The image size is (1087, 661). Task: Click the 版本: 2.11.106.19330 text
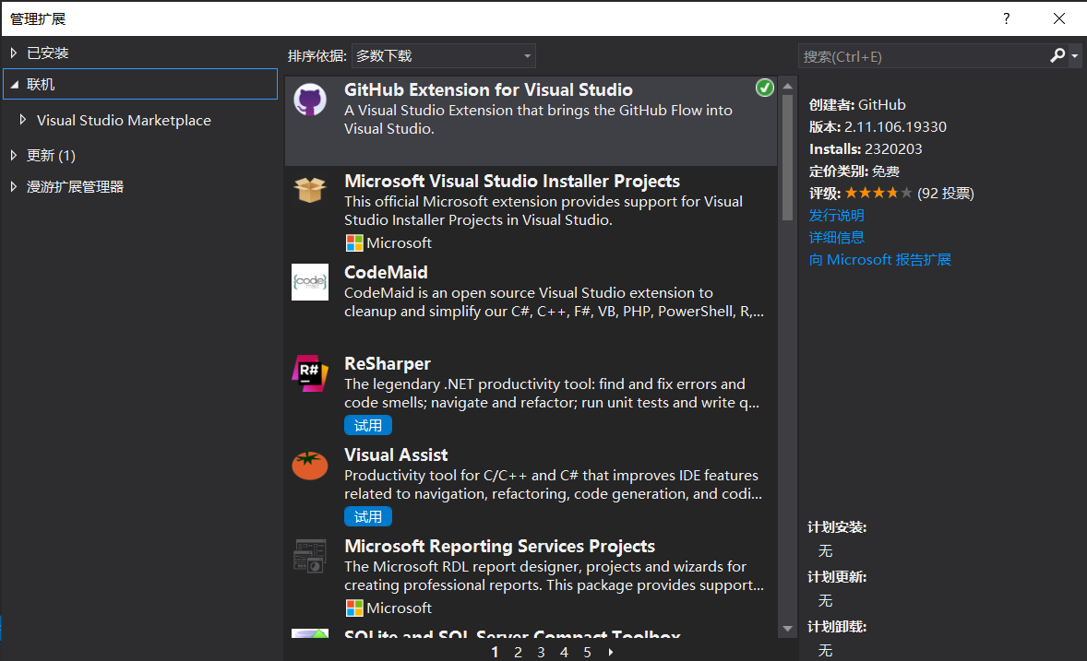coord(878,127)
